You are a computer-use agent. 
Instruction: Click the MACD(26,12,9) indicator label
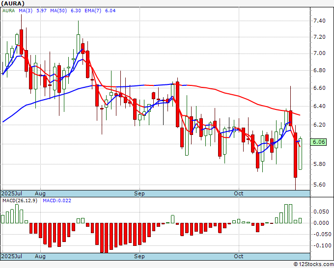(x=20, y=201)
